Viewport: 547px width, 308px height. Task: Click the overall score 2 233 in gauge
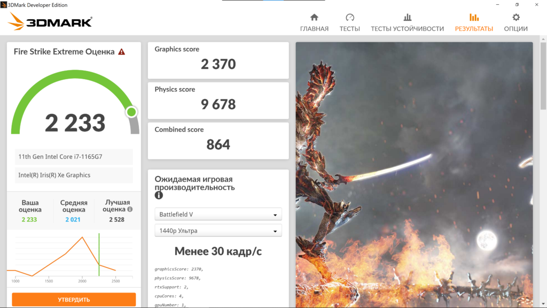point(75,123)
